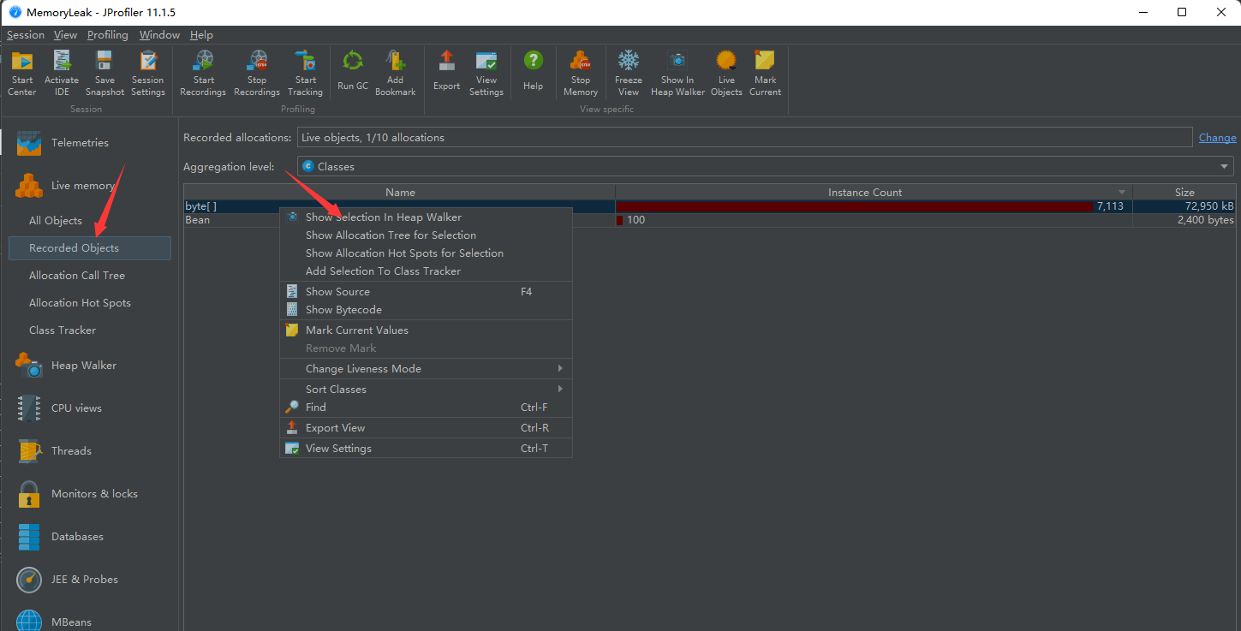Open the Session menu
This screenshot has height=631, width=1241.
[x=26, y=35]
